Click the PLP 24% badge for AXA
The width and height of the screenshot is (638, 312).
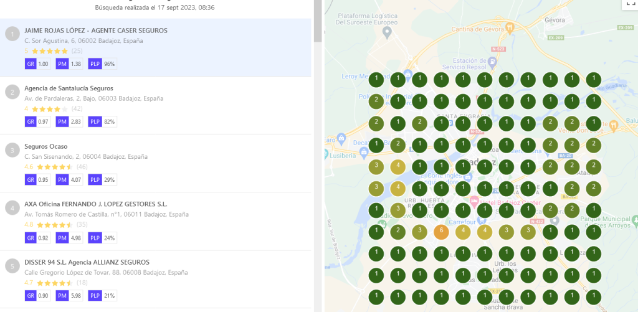click(x=102, y=237)
